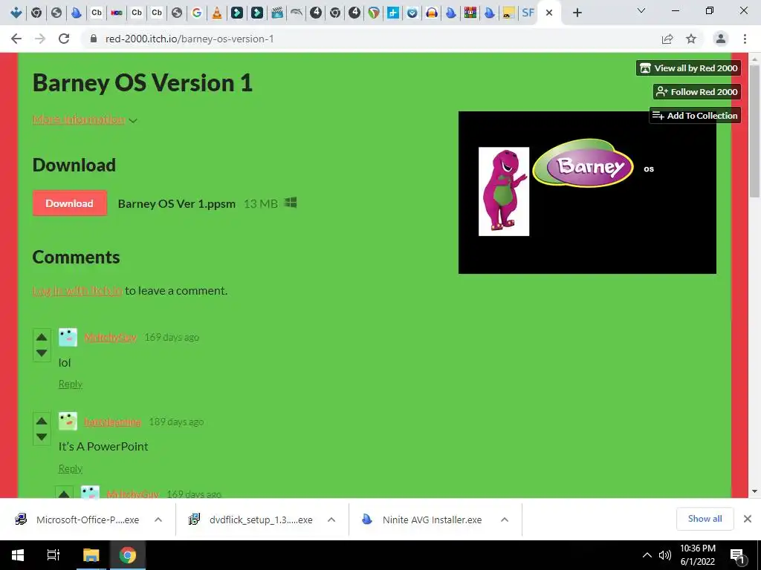Click the red Download button
Viewport: 761px width, 570px height.
click(x=69, y=203)
